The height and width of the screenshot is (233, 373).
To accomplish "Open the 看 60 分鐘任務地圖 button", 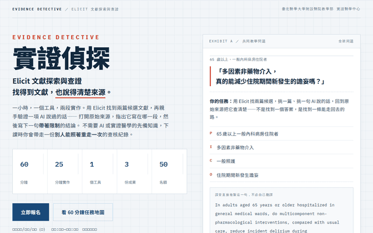I will click(x=83, y=212).
